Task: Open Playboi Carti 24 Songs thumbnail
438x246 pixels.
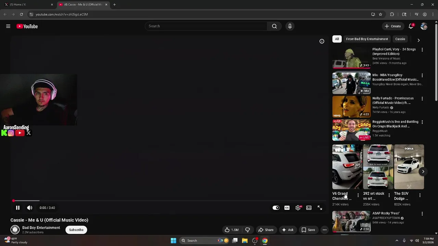Action: (351, 58)
